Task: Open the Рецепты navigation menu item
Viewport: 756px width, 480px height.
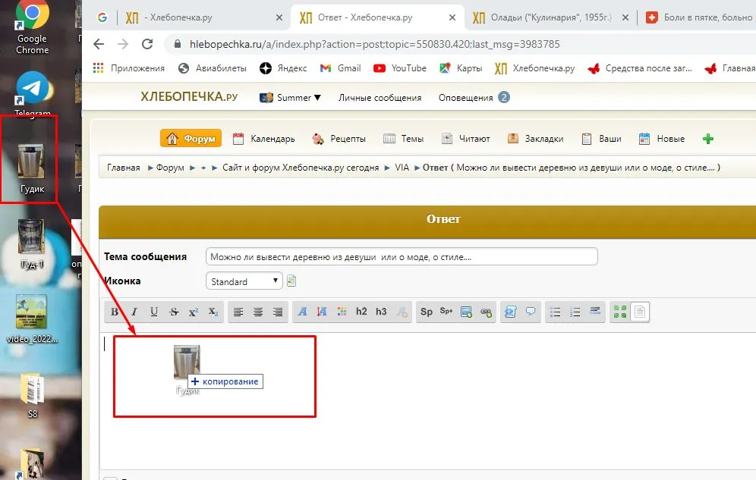Action: tap(339, 139)
